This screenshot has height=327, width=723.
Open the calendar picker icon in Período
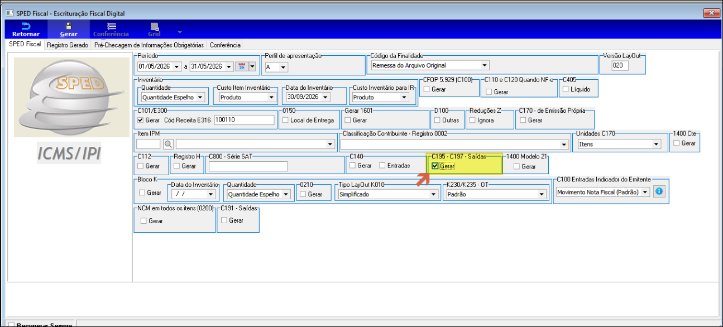tap(242, 66)
